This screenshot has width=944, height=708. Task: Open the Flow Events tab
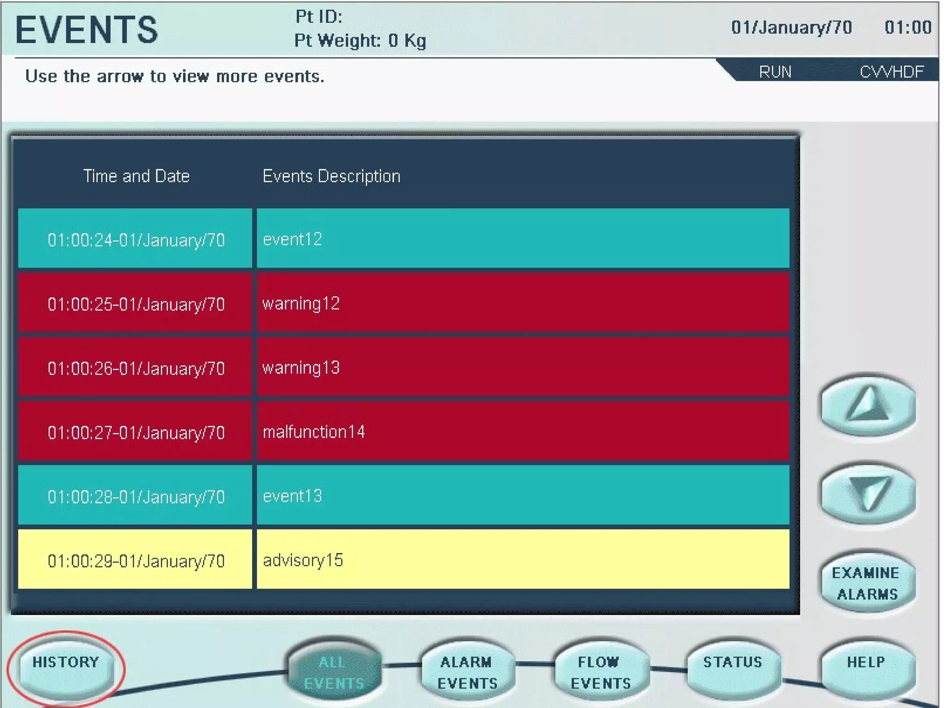click(x=600, y=672)
